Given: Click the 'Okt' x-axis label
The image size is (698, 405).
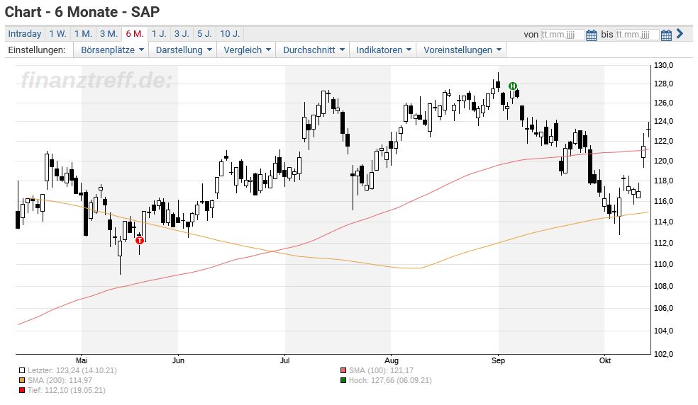Looking at the screenshot, I should click(x=604, y=360).
